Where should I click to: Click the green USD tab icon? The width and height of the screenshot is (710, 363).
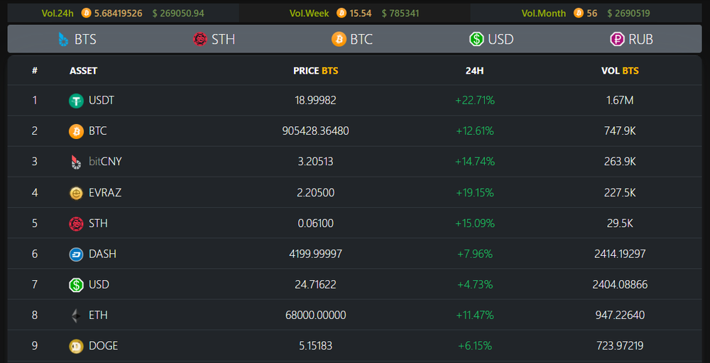point(477,39)
